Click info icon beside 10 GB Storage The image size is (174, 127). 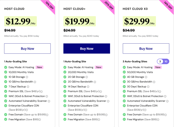pos(27,77)
